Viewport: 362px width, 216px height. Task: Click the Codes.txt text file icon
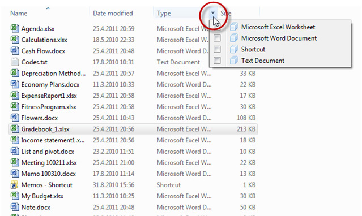(15, 62)
